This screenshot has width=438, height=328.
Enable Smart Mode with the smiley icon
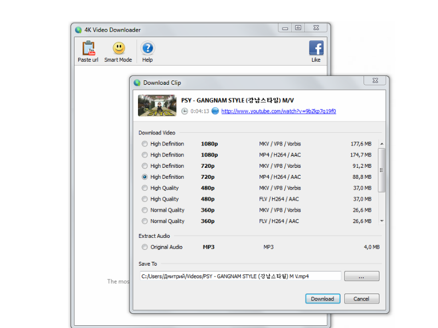tap(119, 48)
